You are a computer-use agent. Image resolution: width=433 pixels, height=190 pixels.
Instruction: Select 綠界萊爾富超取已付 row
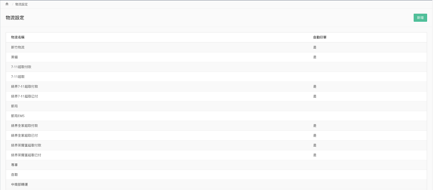pos(216,155)
